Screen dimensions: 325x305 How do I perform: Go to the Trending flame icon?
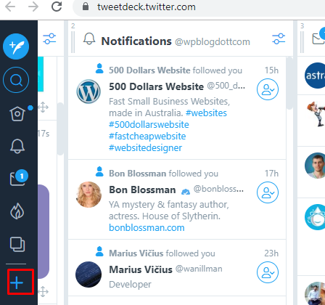pos(17,211)
